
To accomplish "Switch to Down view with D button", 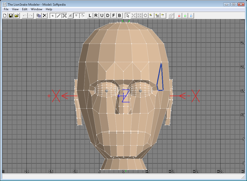I will pos(108,16).
